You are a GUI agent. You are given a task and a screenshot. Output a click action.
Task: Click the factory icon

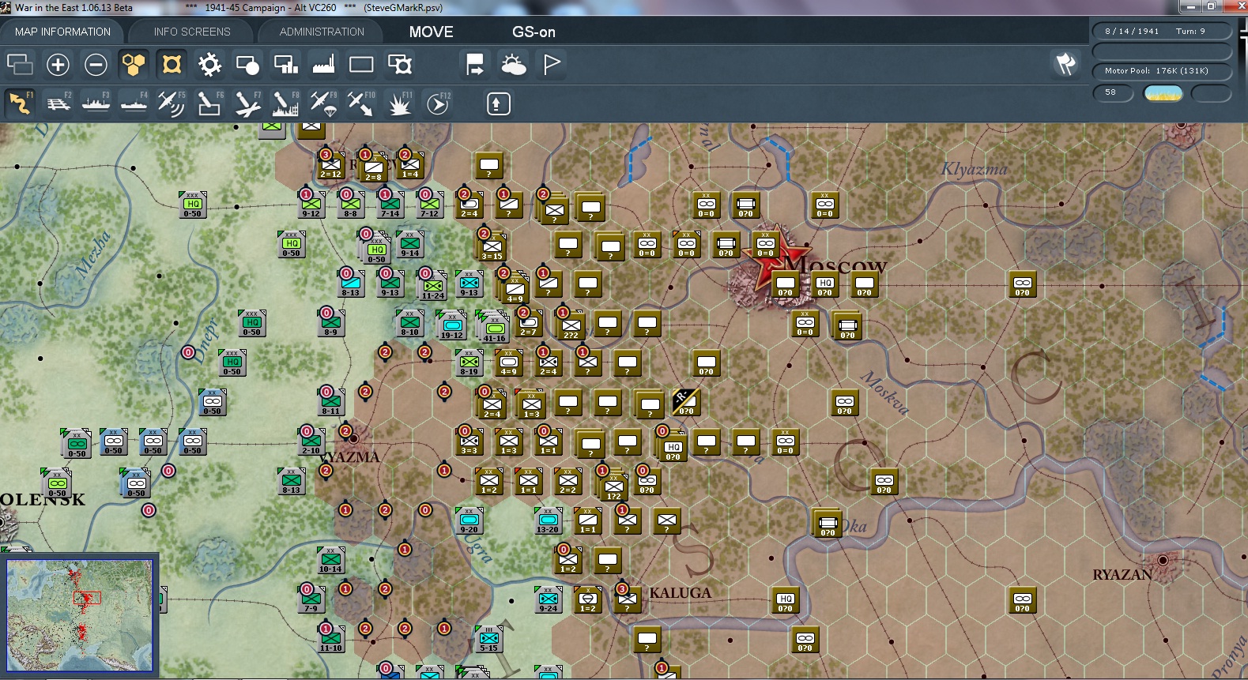click(323, 64)
